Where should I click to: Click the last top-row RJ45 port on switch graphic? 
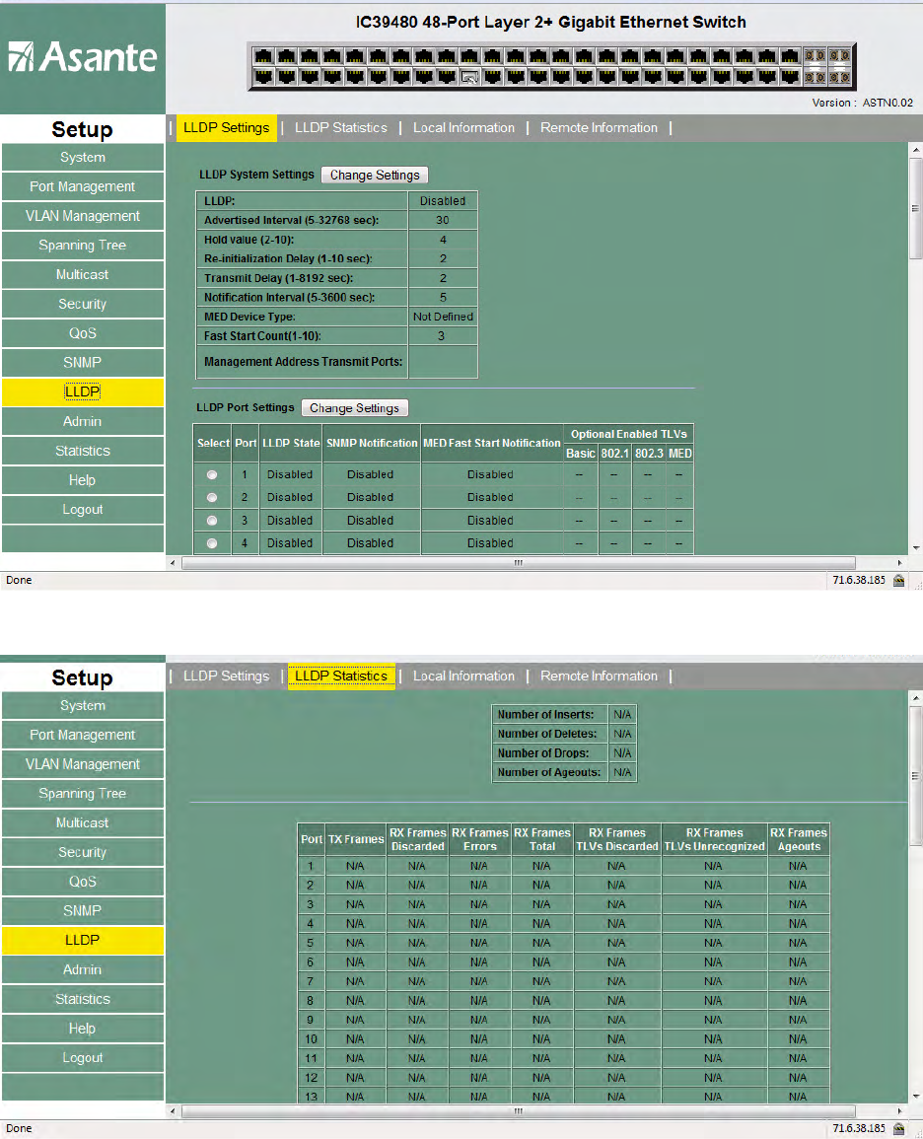click(790, 56)
